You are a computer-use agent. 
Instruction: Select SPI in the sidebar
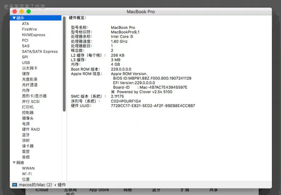coord(25,57)
